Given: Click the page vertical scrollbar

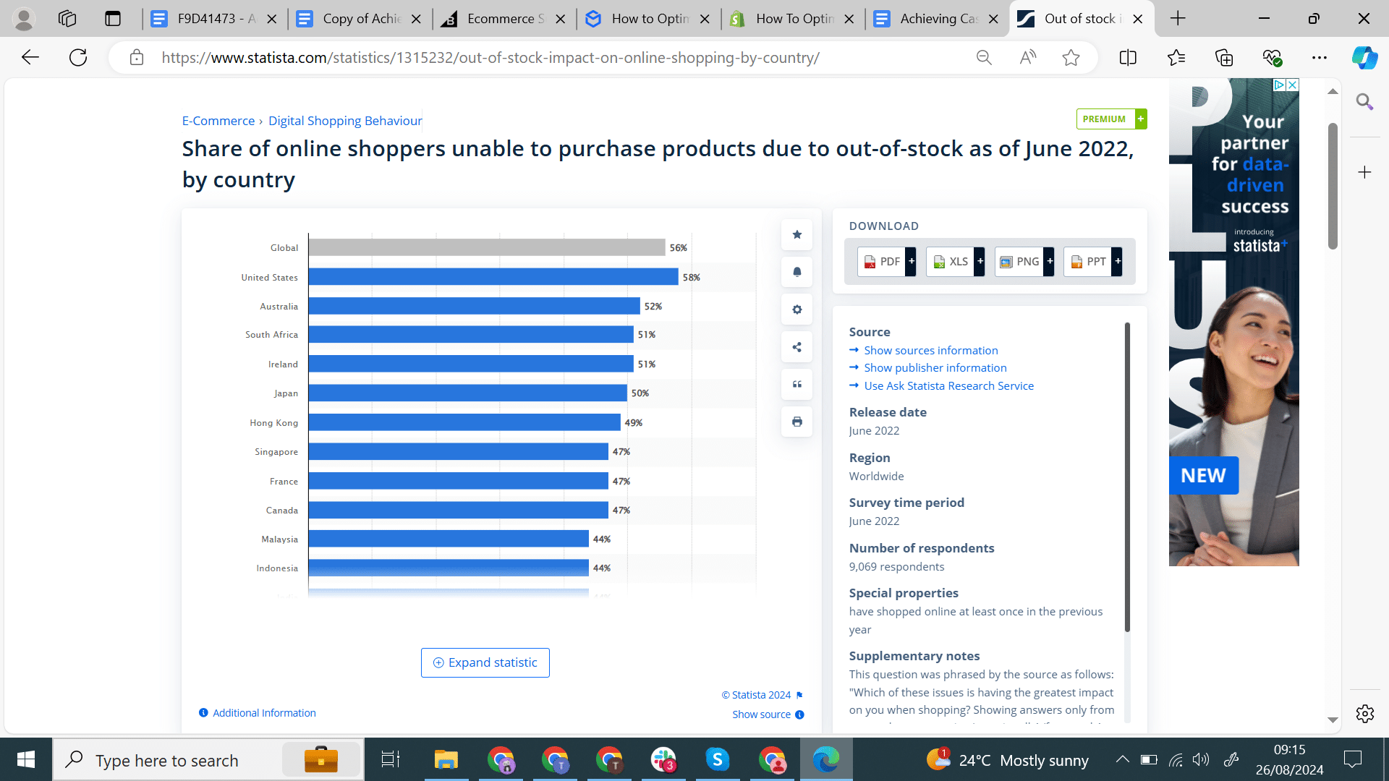Looking at the screenshot, I should (x=1333, y=188).
